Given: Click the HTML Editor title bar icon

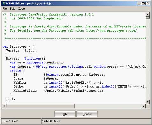Looking at the screenshot, I should pyautogui.click(x=4, y=4).
